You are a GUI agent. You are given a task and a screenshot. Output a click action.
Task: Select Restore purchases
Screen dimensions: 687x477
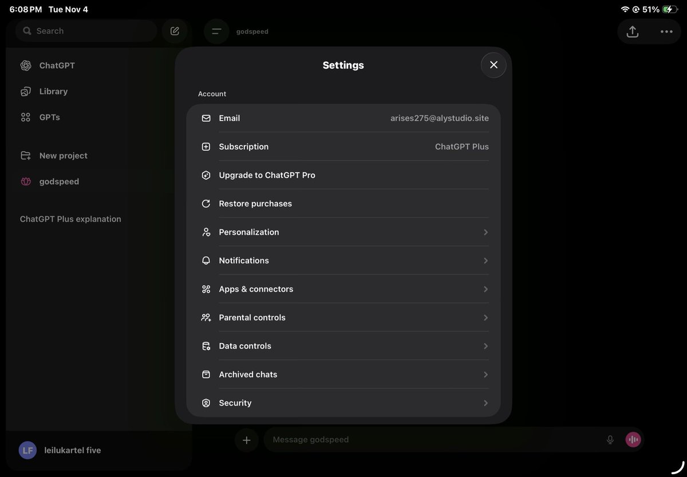pos(343,204)
